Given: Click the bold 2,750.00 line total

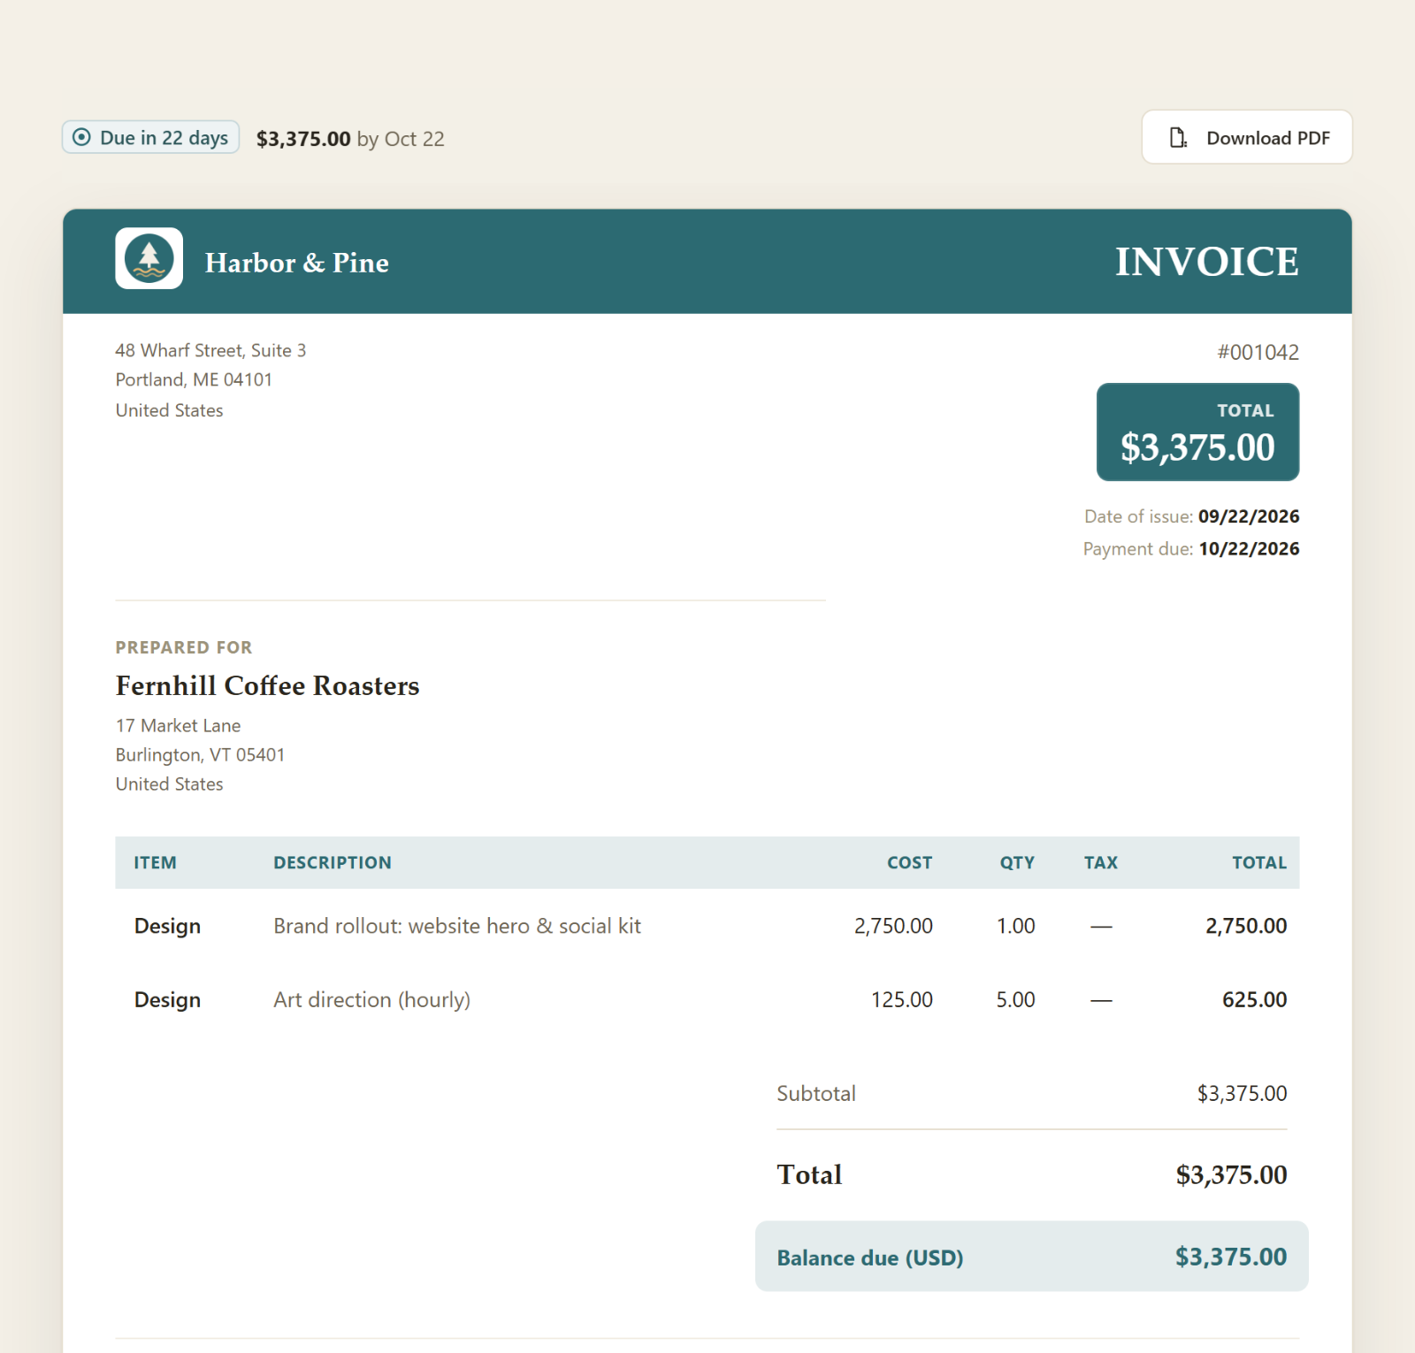Looking at the screenshot, I should 1246,926.
